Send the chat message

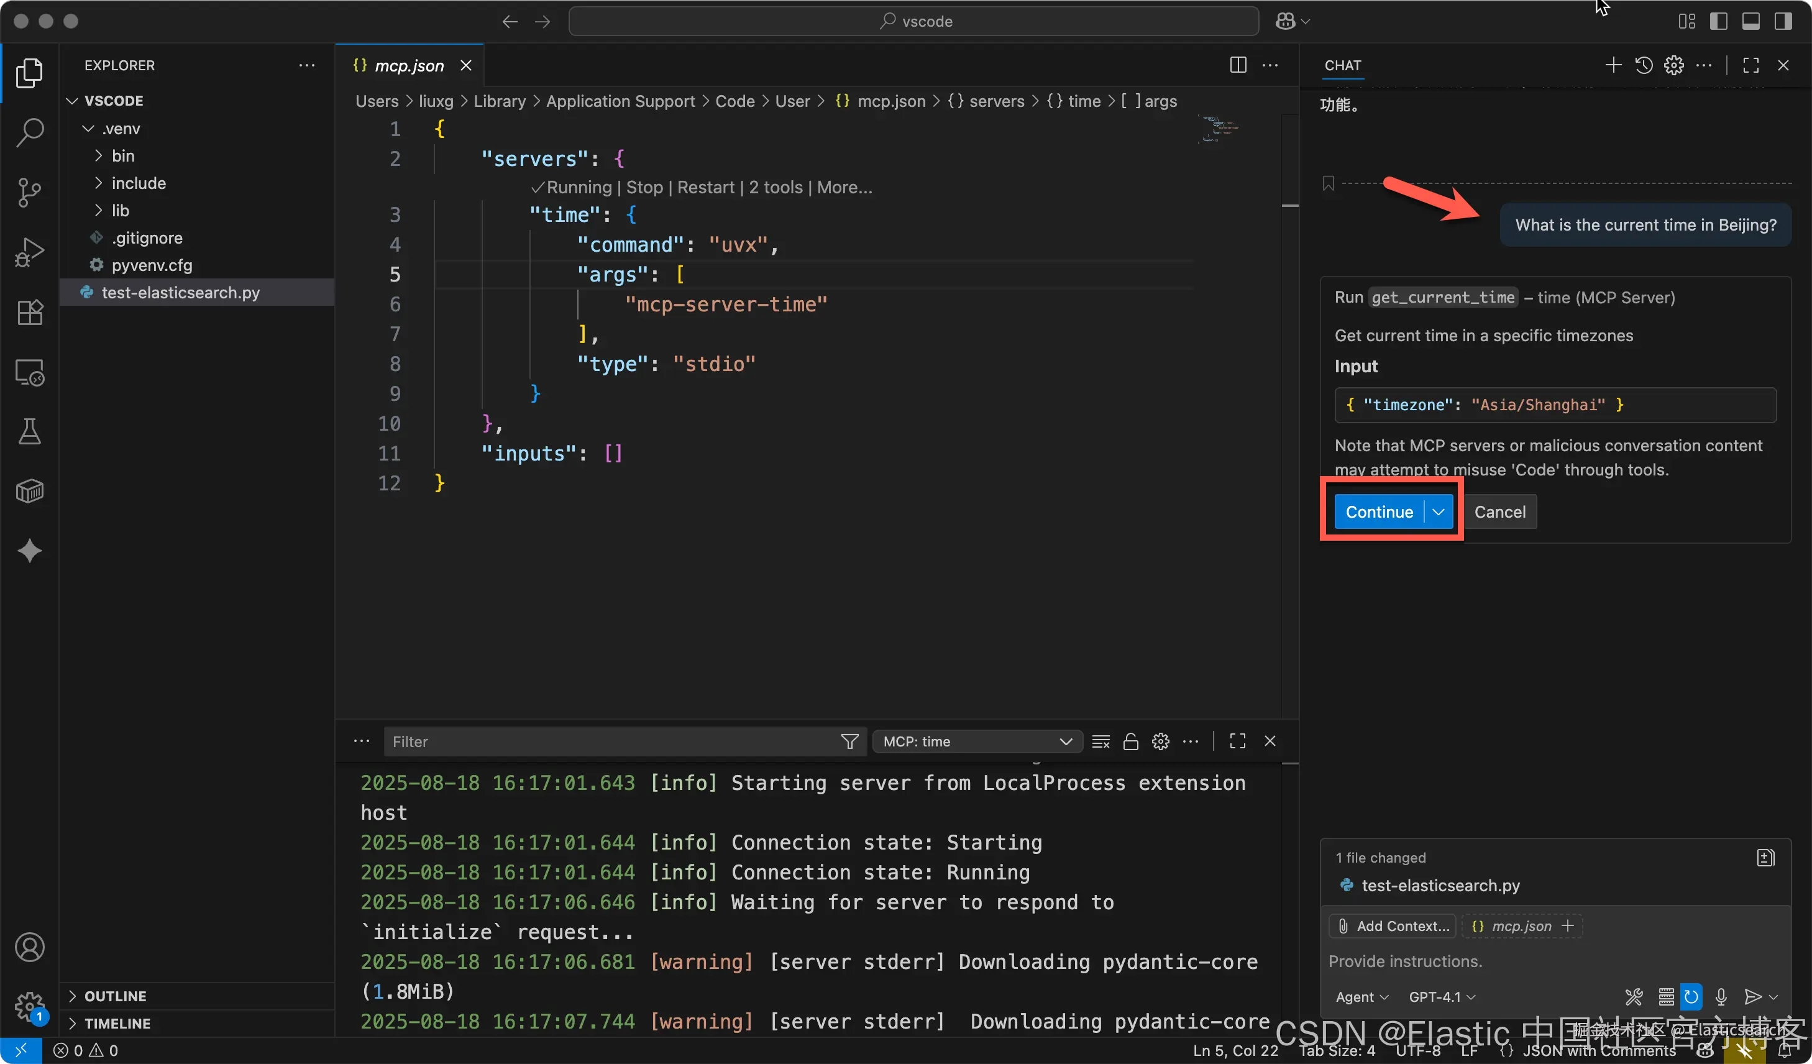coord(1752,996)
